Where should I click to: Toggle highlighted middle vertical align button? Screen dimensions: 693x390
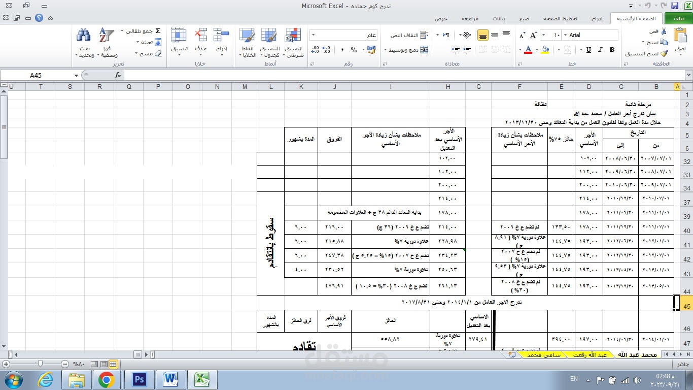coord(482,35)
